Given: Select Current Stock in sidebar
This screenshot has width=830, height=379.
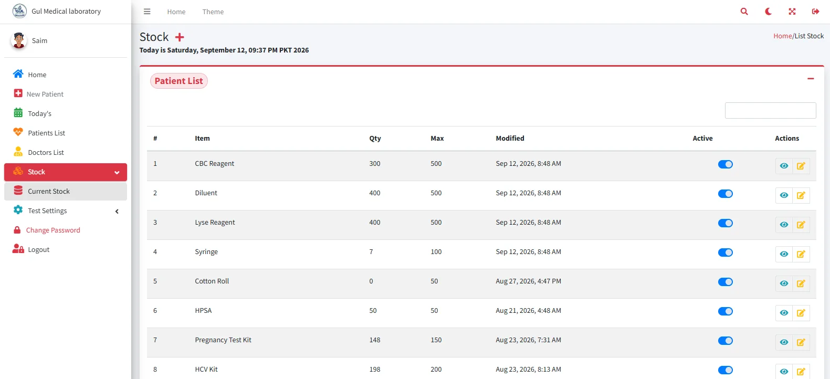Looking at the screenshot, I should coord(66,192).
